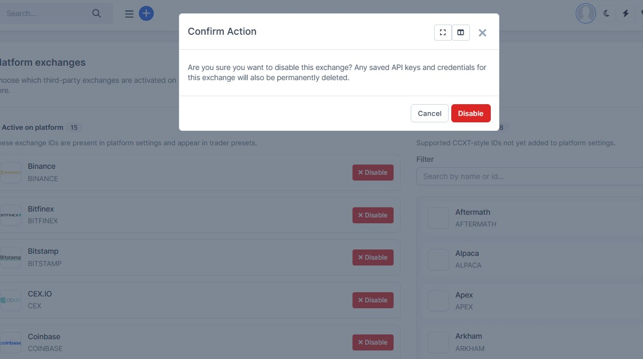The height and width of the screenshot is (359, 643).
Task: Click the lightning bolt icon
Action: pos(625,13)
